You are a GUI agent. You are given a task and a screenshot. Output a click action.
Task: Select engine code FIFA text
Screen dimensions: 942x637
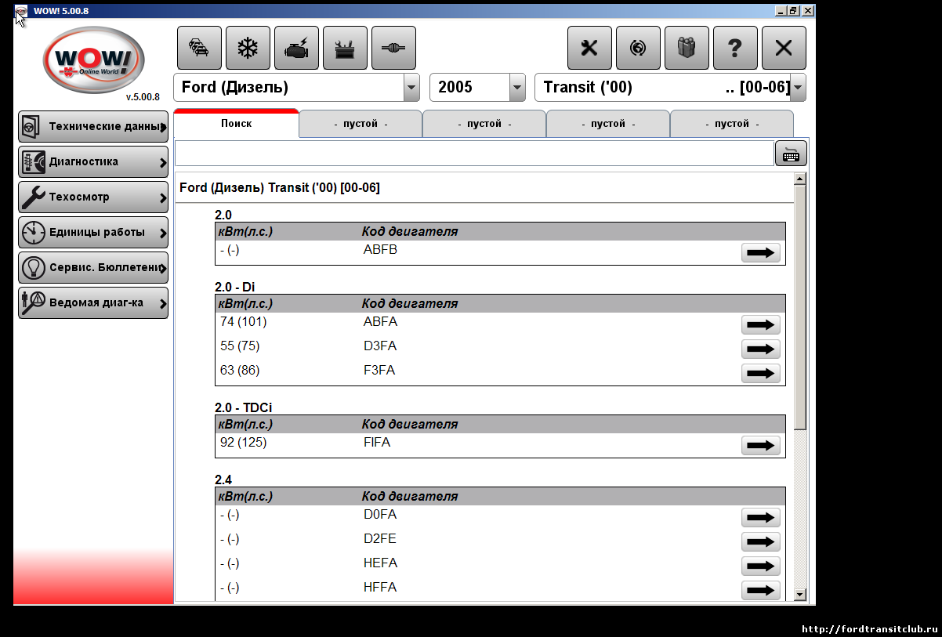click(x=377, y=442)
